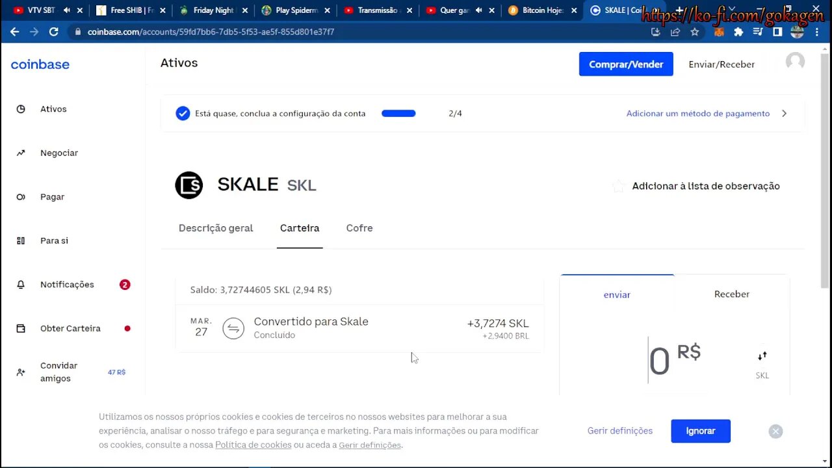
Task: Switch to the Friday Night browser tab
Action: [x=213, y=10]
